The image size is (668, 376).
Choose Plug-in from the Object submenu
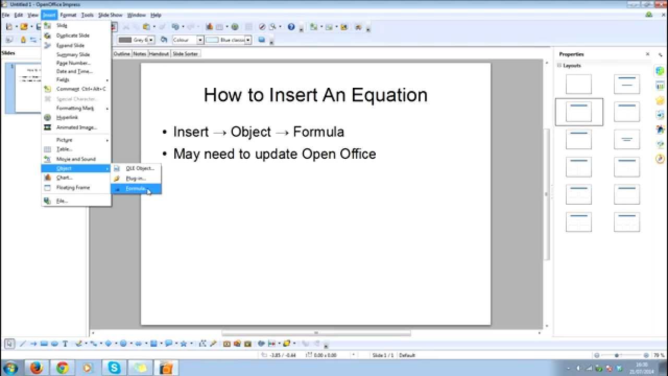[x=136, y=179]
